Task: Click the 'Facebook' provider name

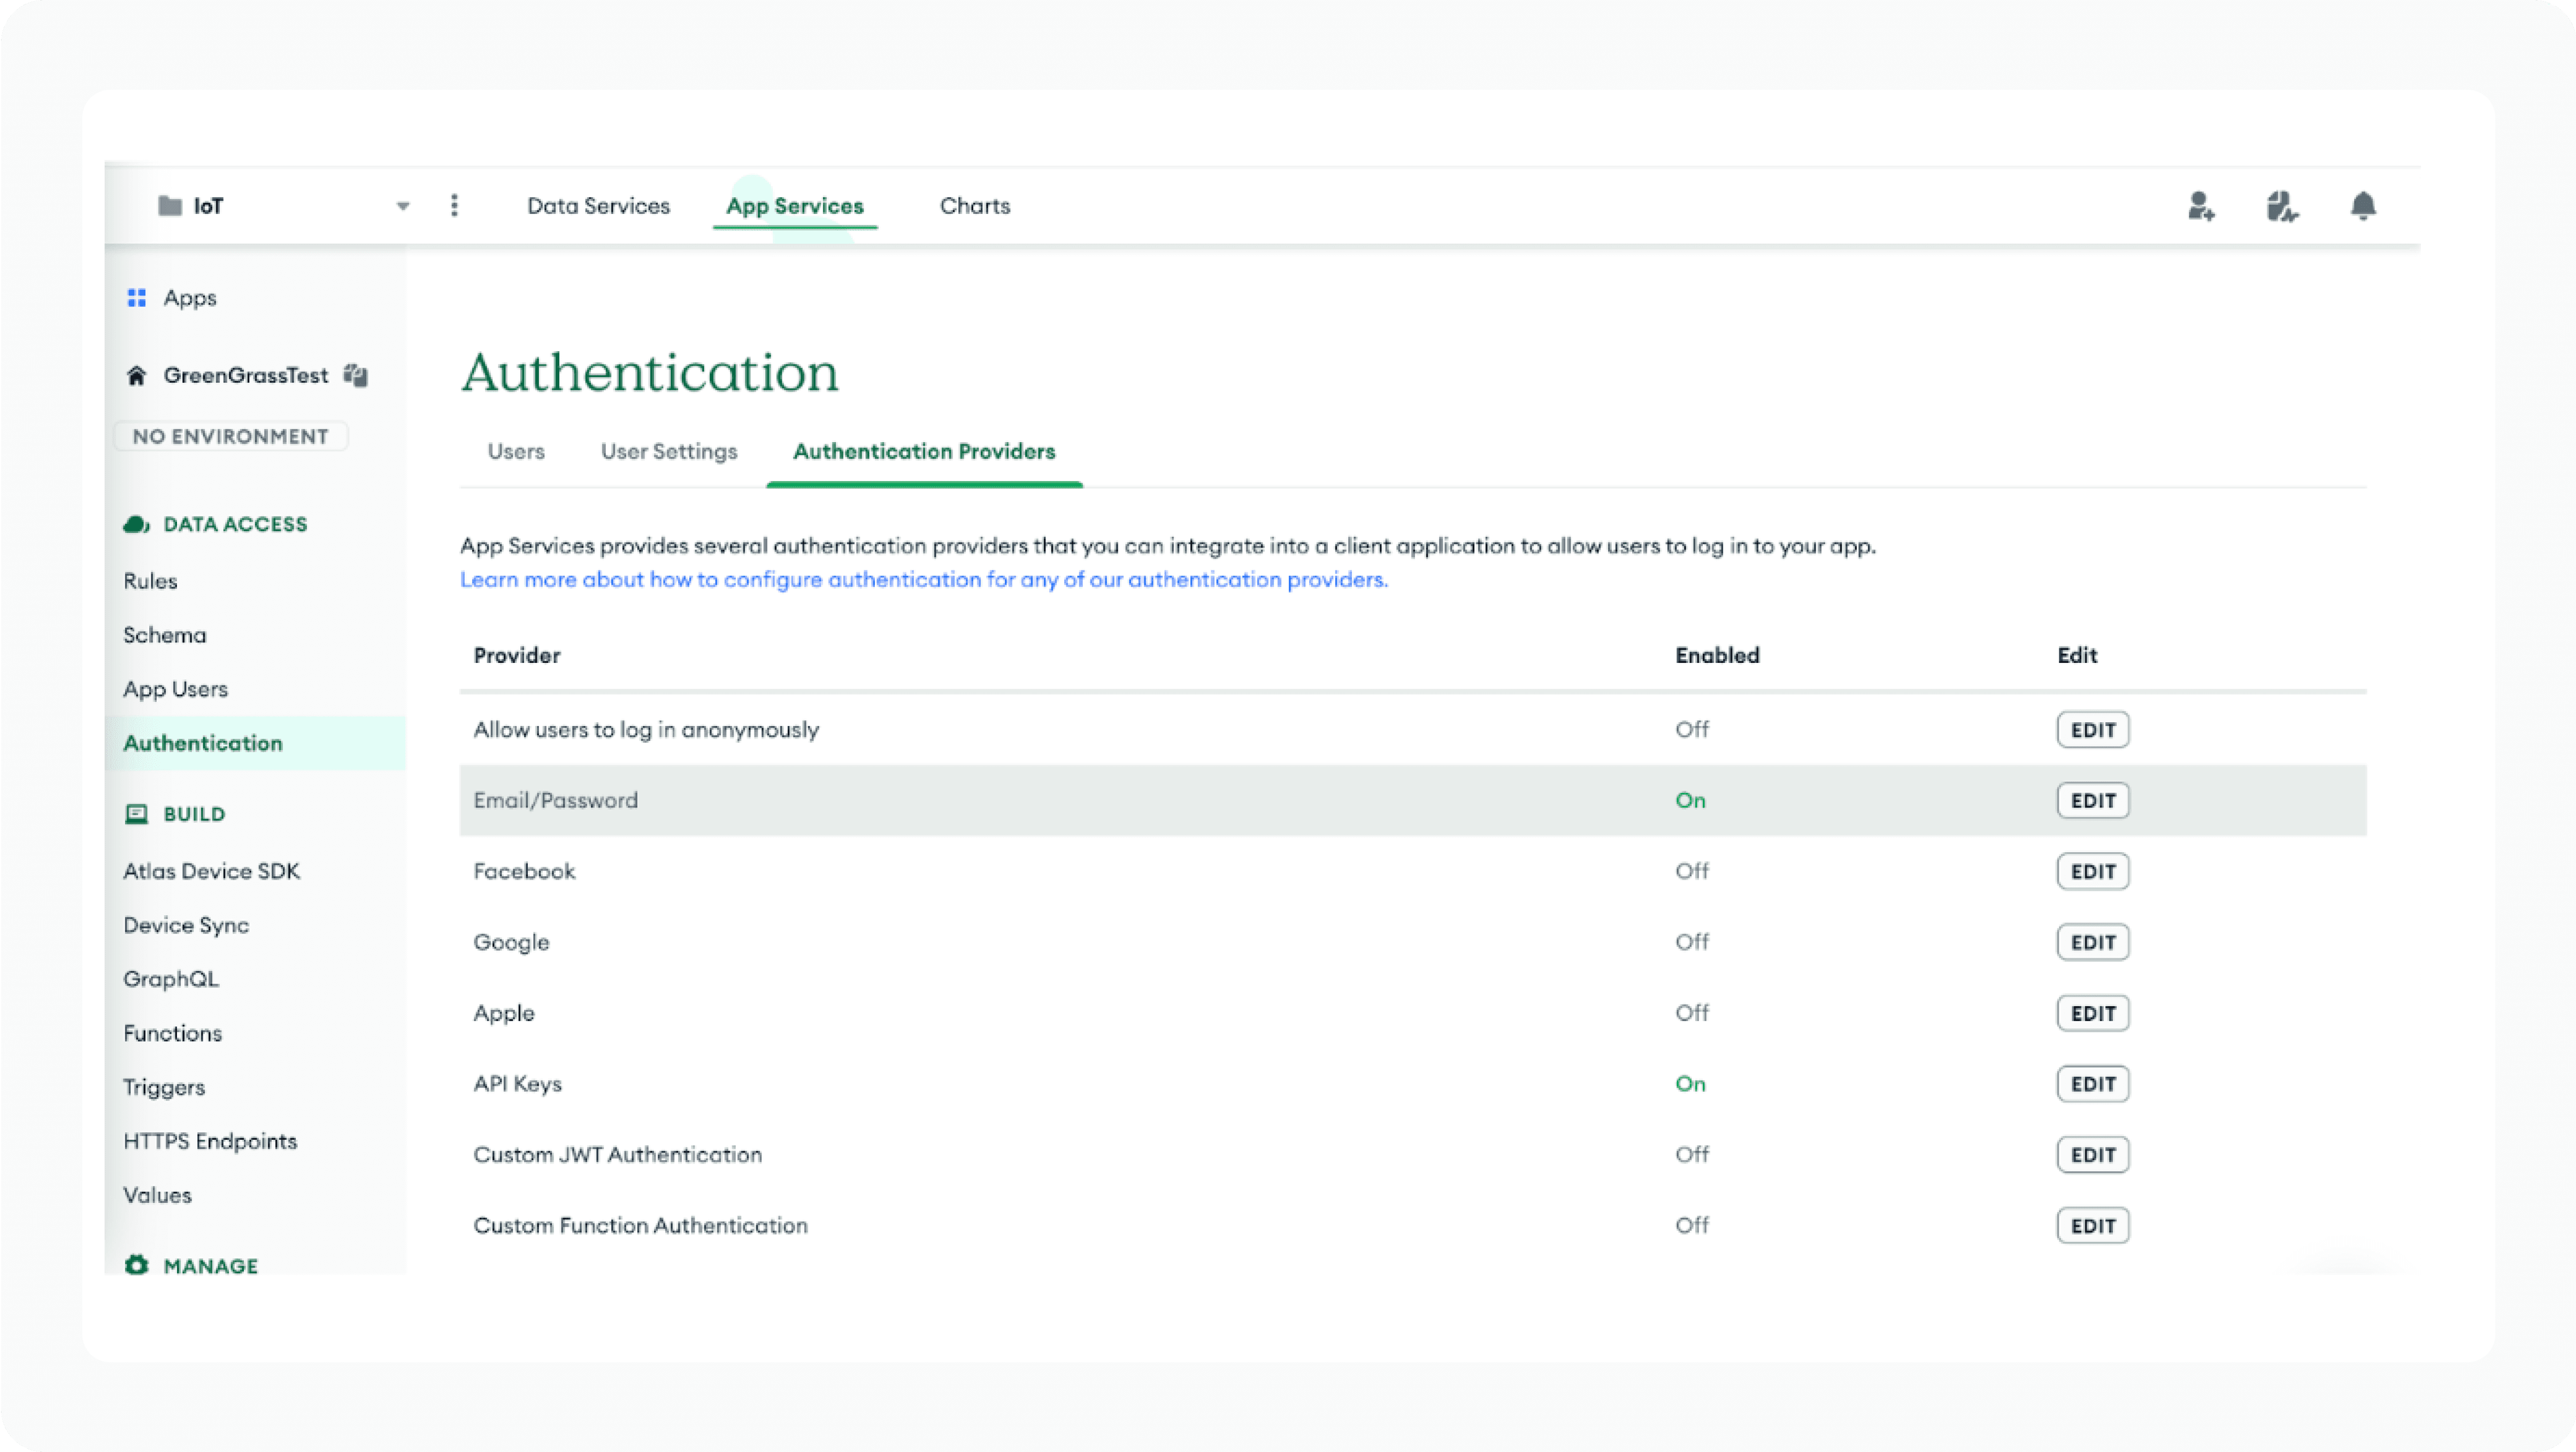Action: pyautogui.click(x=524, y=872)
